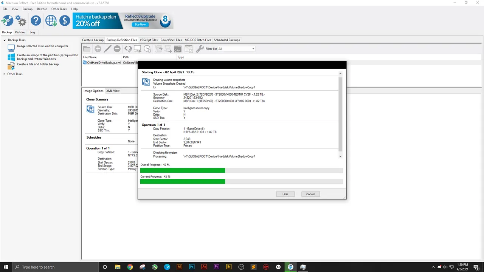This screenshot has width=484, height=272.
Task: Open the Help menu
Action: pos(74,9)
